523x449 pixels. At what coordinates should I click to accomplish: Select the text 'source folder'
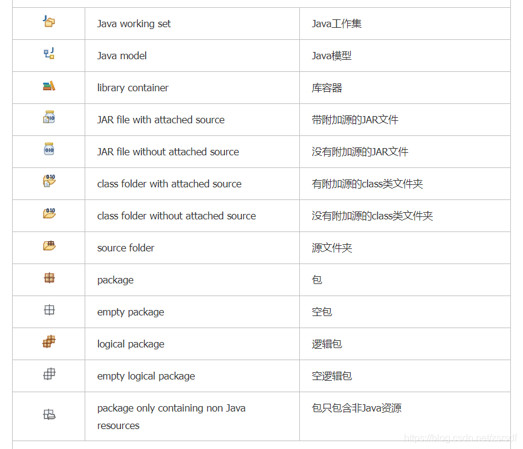[126, 248]
